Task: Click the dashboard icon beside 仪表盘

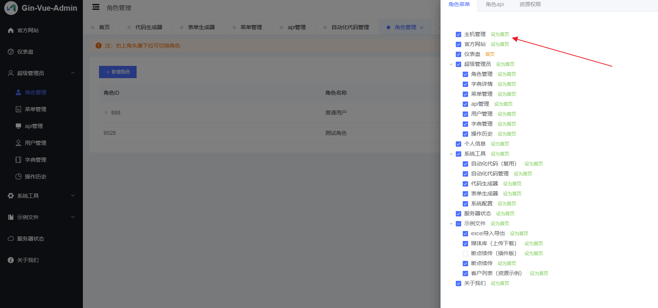Action: click(x=11, y=52)
